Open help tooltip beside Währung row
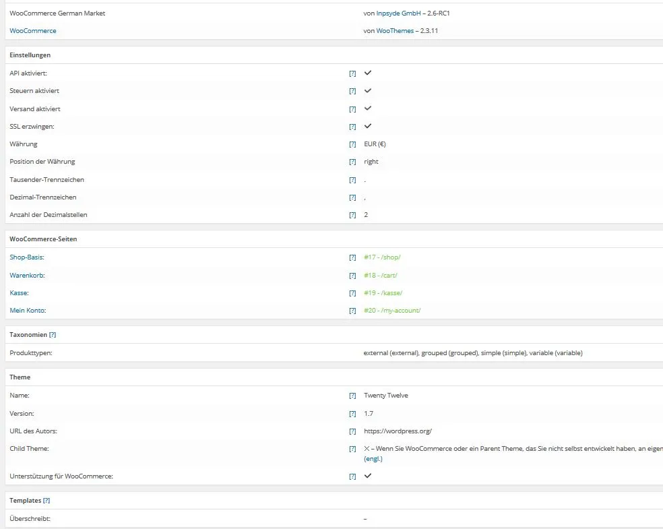The width and height of the screenshot is (663, 529). (x=352, y=144)
